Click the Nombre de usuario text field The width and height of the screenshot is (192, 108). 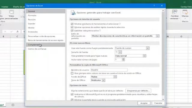(x=109, y=70)
